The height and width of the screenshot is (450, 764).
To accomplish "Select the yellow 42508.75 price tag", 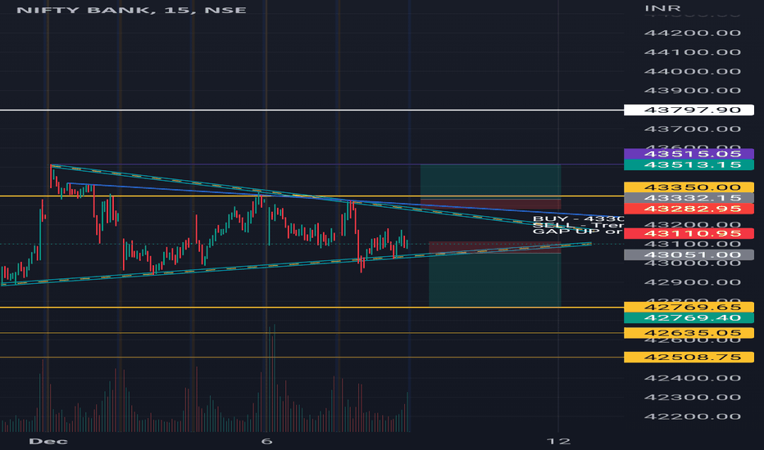I will (x=689, y=357).
